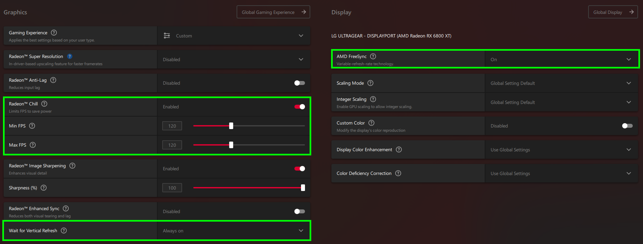Turn off the Radeon Chill switch
Viewport: 643px width, 244px height.
click(299, 107)
